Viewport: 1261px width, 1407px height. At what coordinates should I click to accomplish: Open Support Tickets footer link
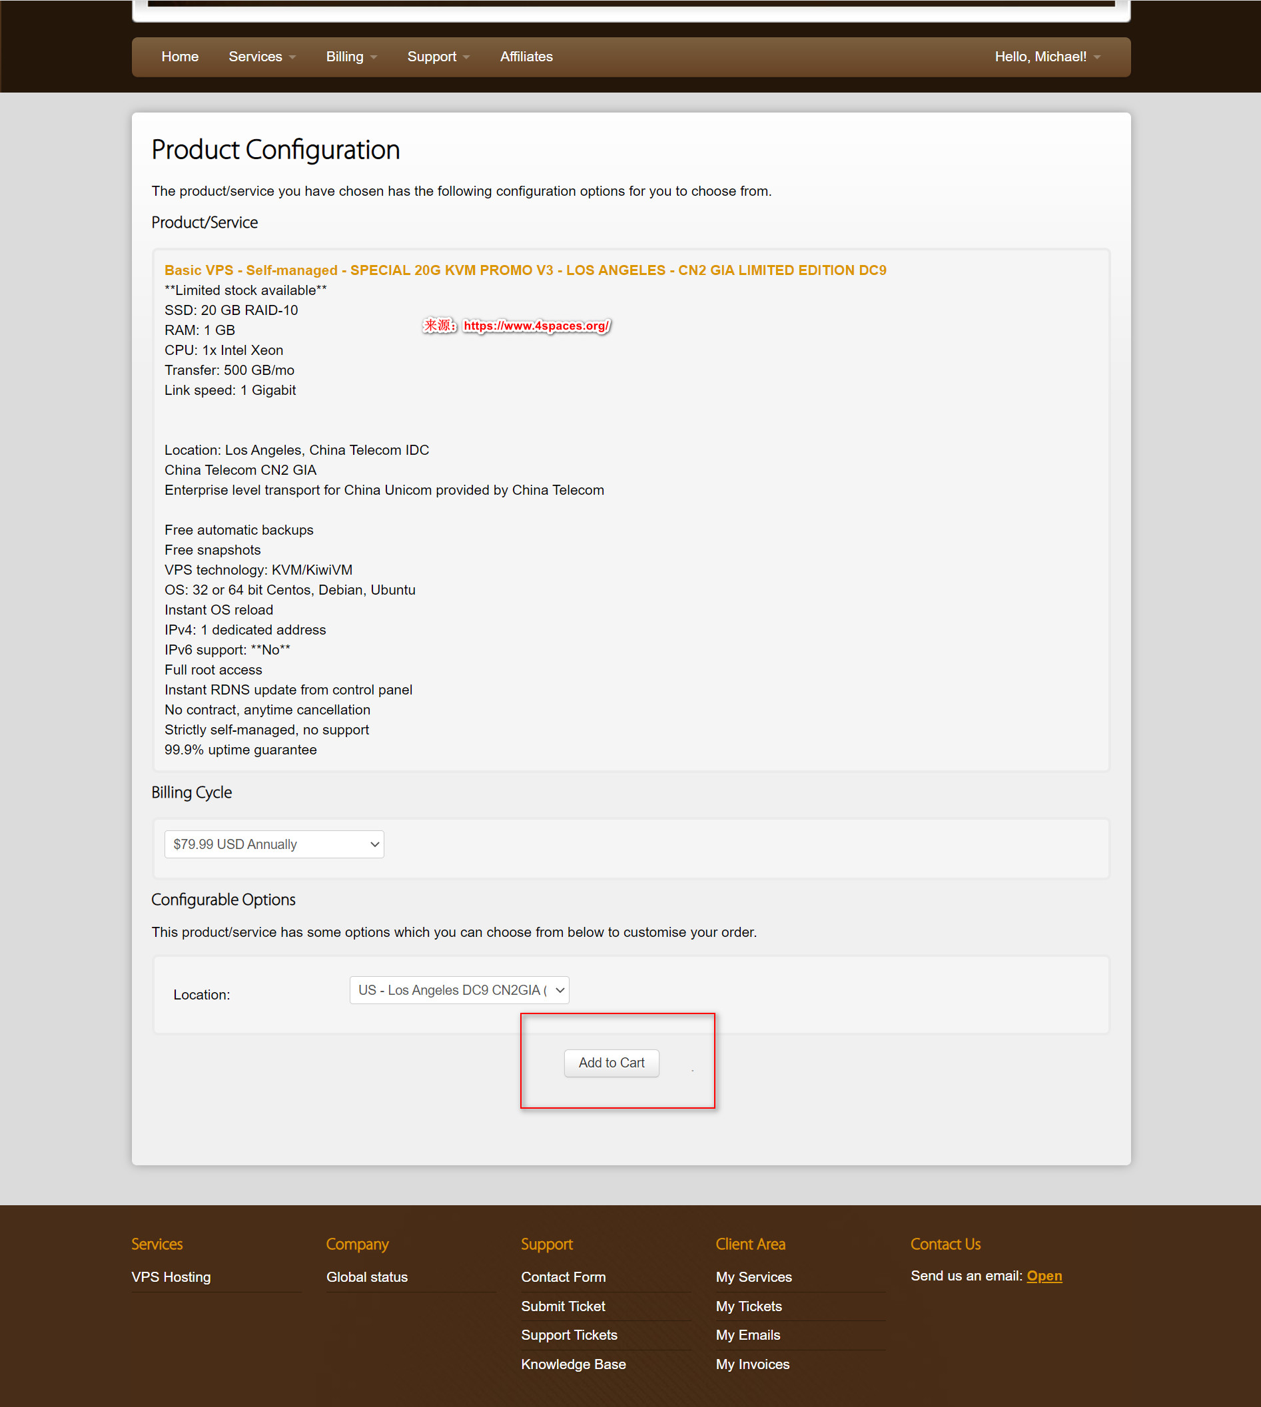[x=568, y=1335]
